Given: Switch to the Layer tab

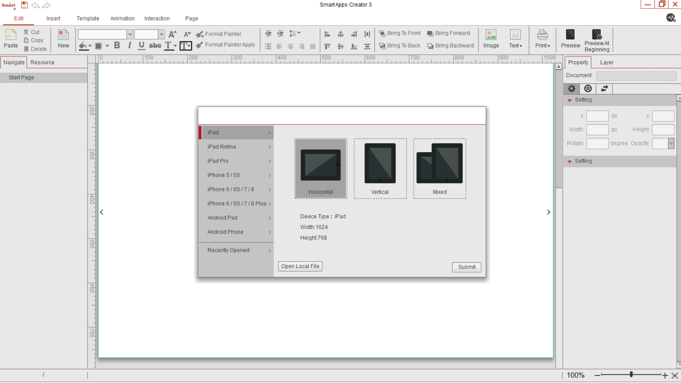Looking at the screenshot, I should (606, 62).
